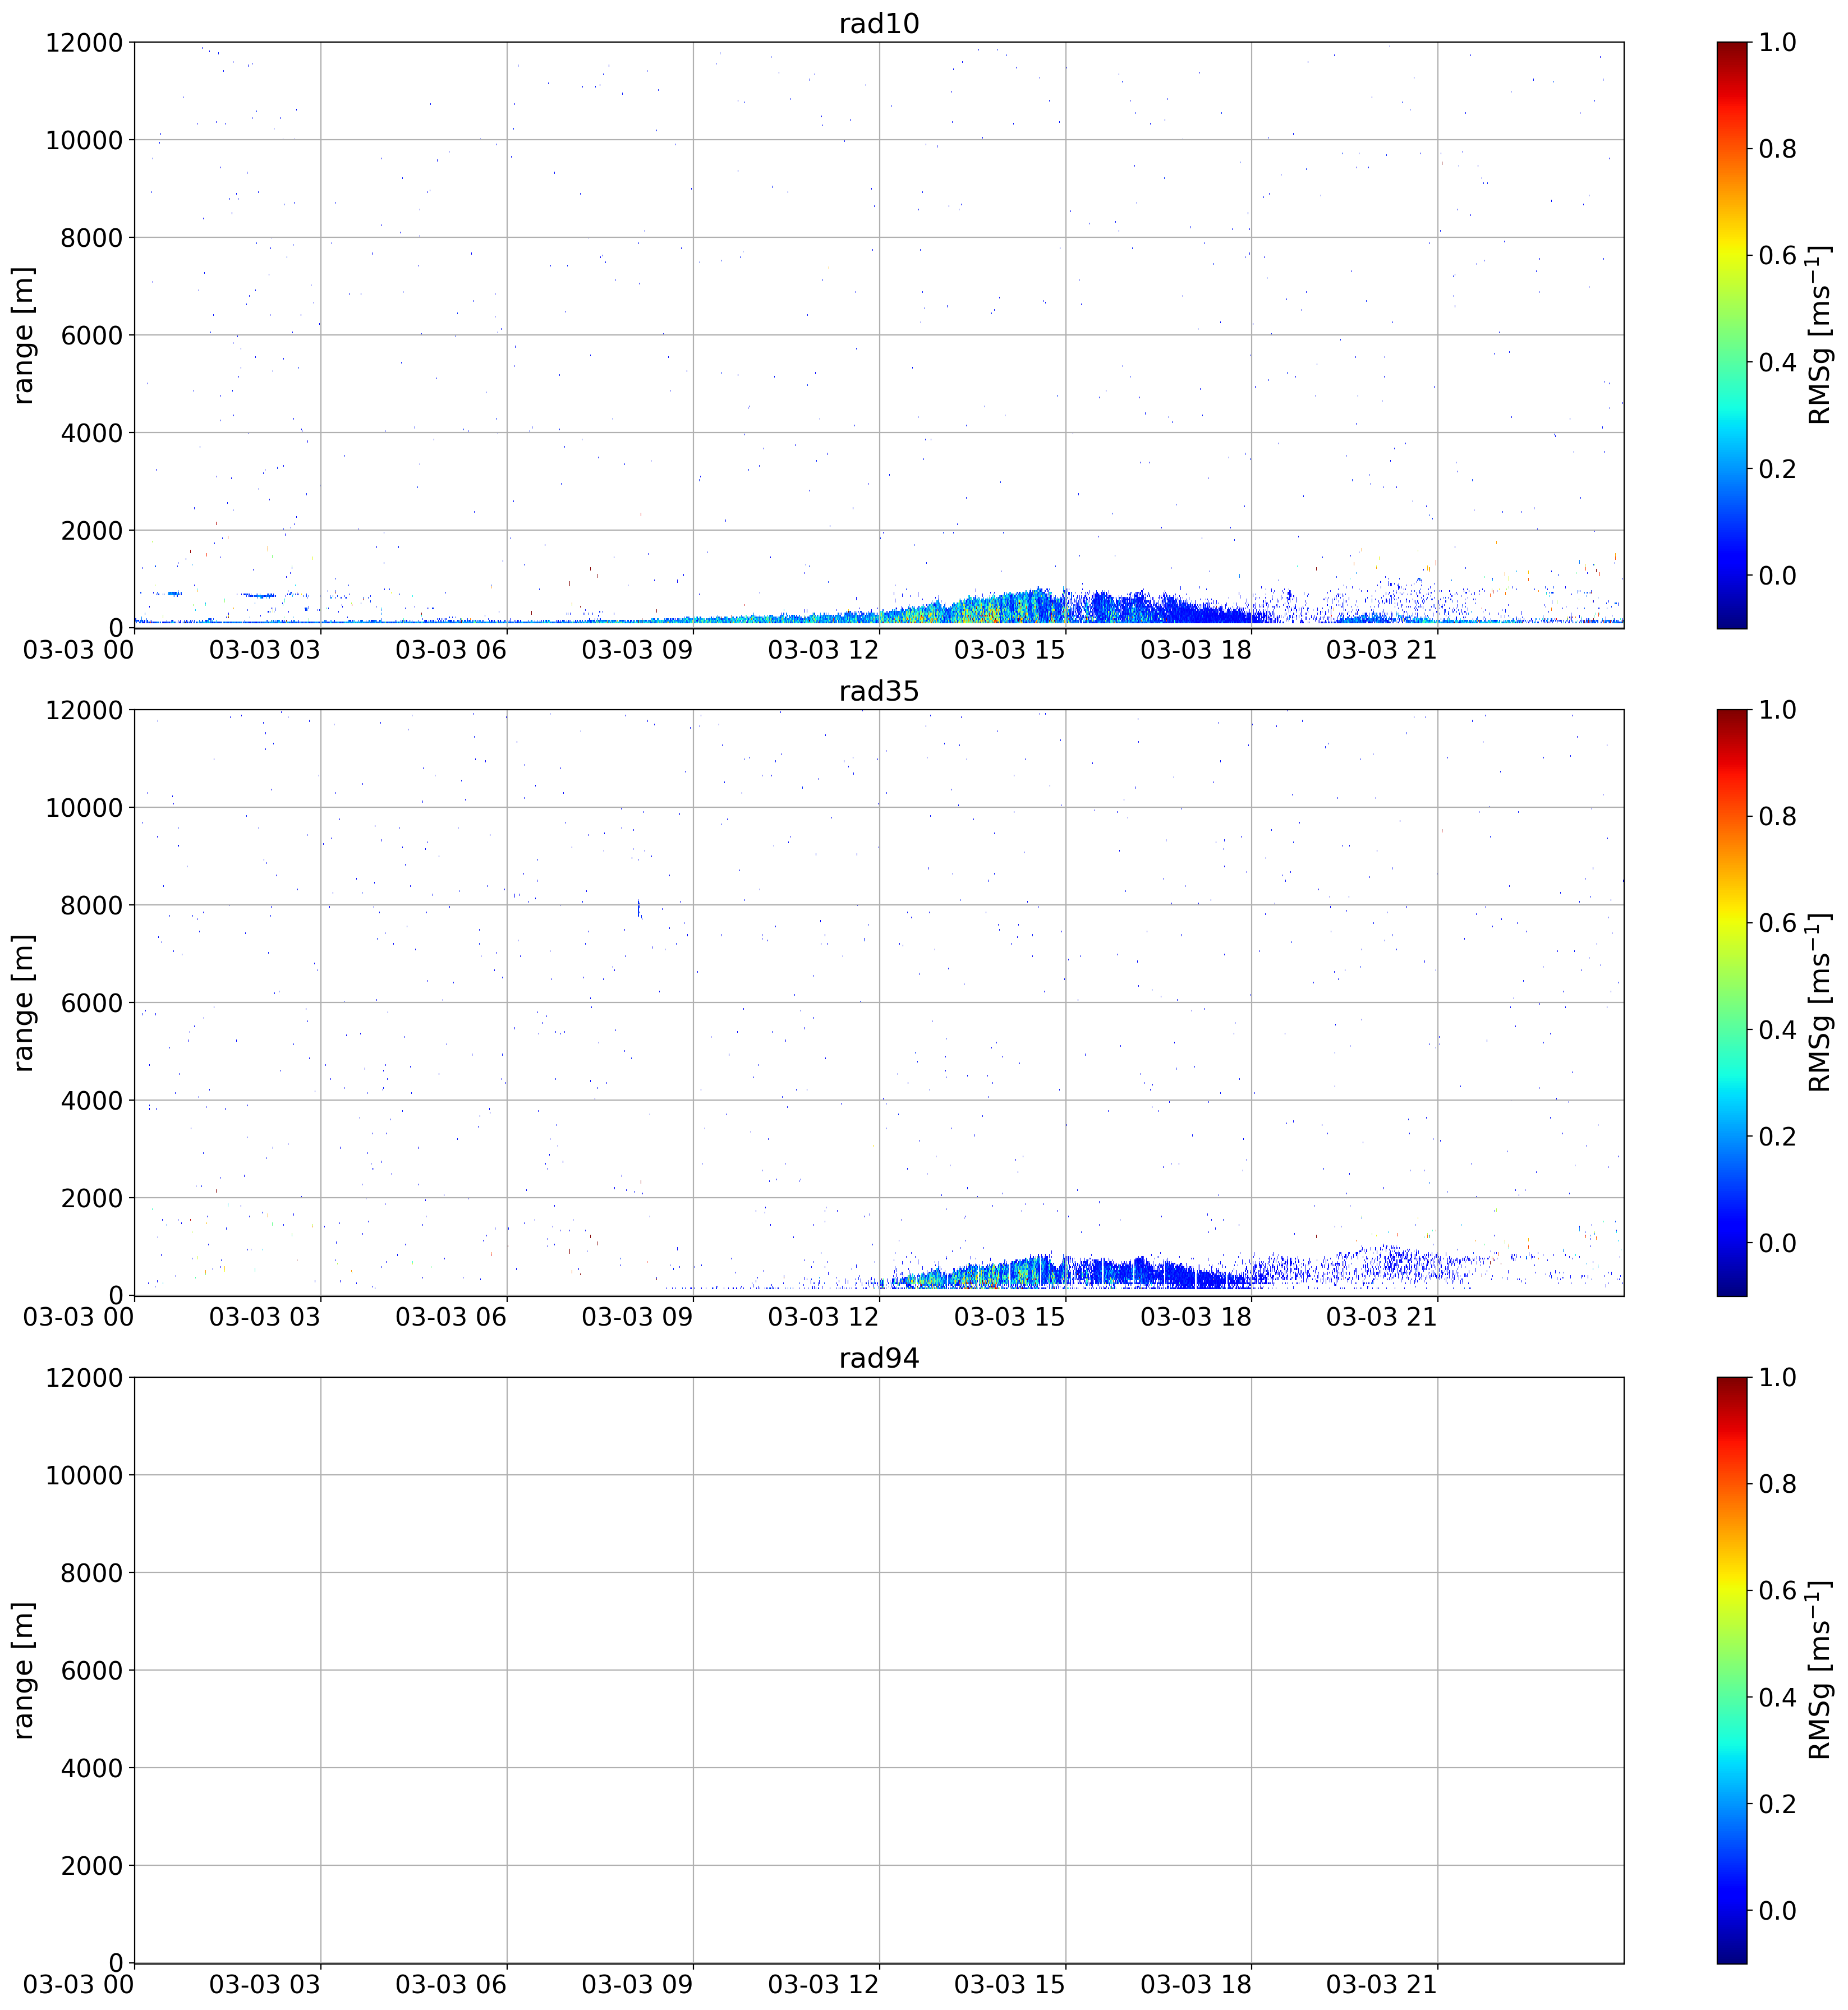Click the 03-03 21 x-tick under rad35
The width and height of the screenshot is (1848, 2010).
[1382, 1317]
